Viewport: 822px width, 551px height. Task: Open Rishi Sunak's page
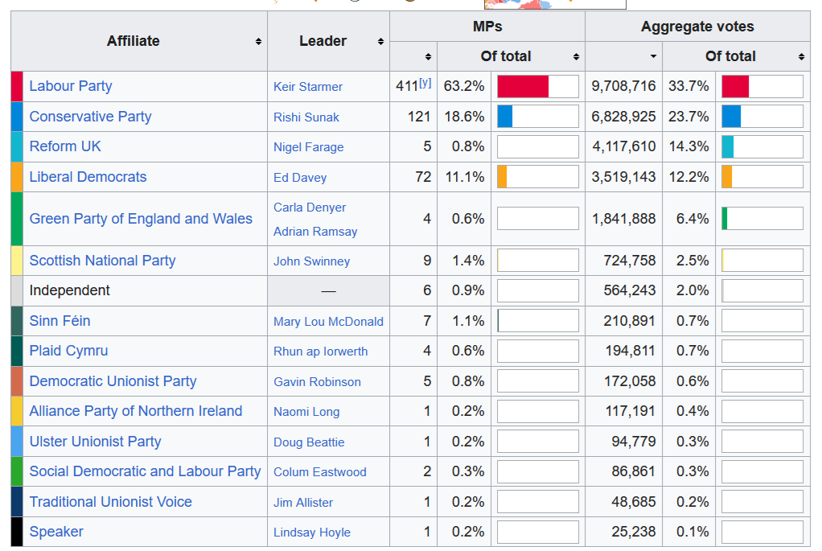pos(306,117)
